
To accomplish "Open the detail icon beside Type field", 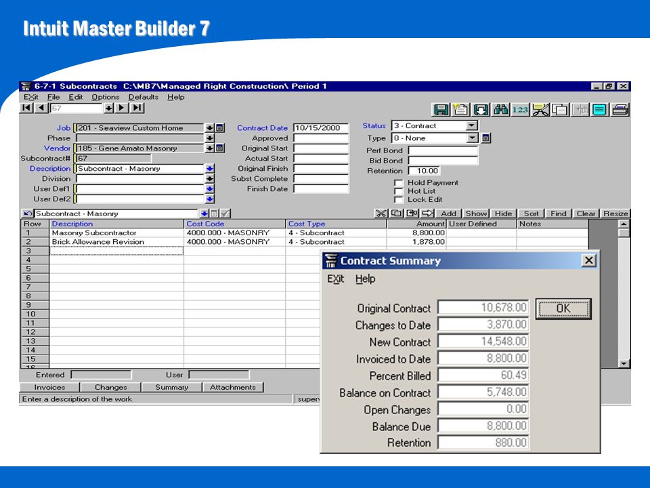I will (486, 138).
